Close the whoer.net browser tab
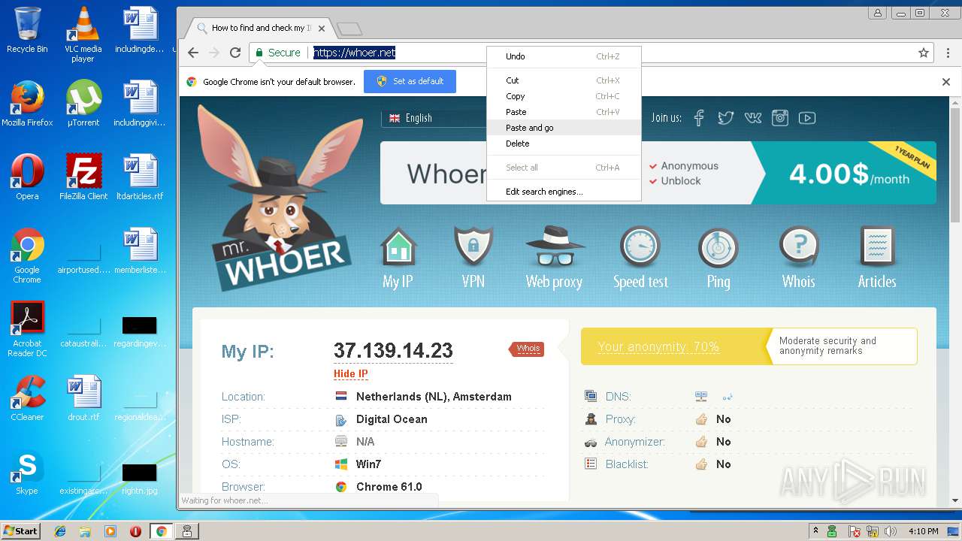 pyautogui.click(x=322, y=29)
